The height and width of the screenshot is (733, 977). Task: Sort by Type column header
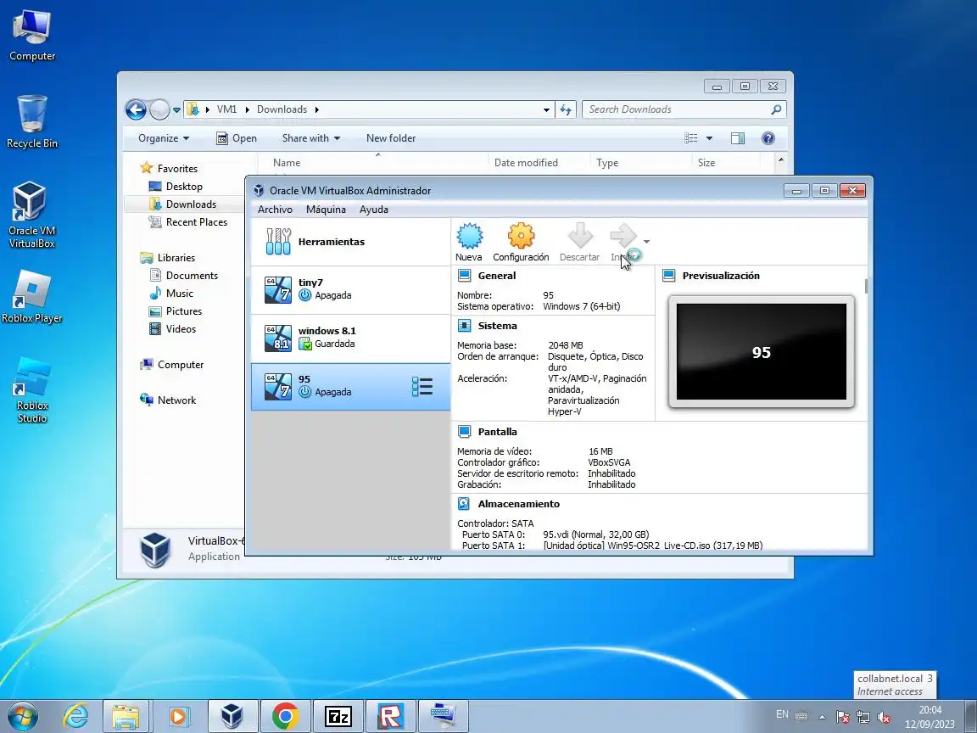[x=607, y=163]
